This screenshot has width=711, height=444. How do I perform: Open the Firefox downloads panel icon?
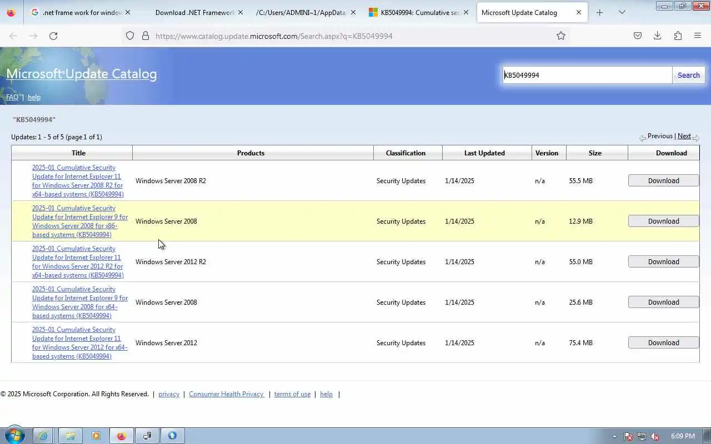click(657, 36)
